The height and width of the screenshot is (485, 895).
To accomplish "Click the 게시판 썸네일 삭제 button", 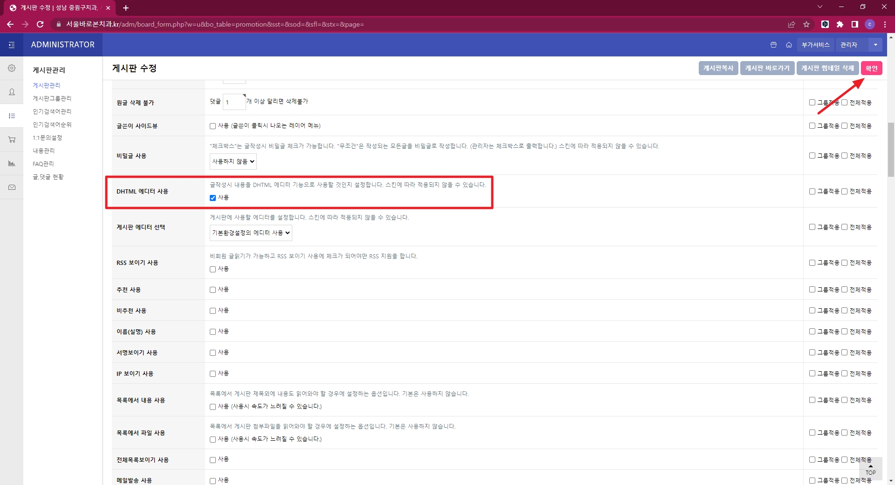I will [x=827, y=68].
